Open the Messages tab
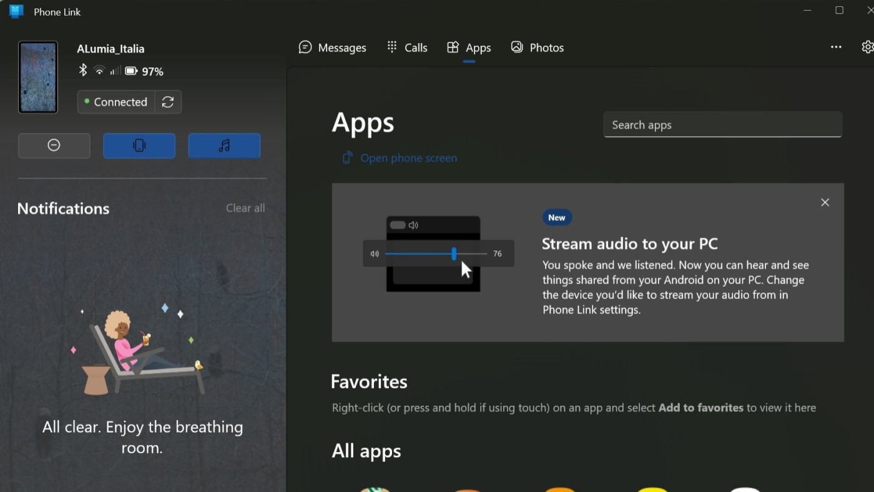Viewport: 874px width, 492px height. [332, 47]
